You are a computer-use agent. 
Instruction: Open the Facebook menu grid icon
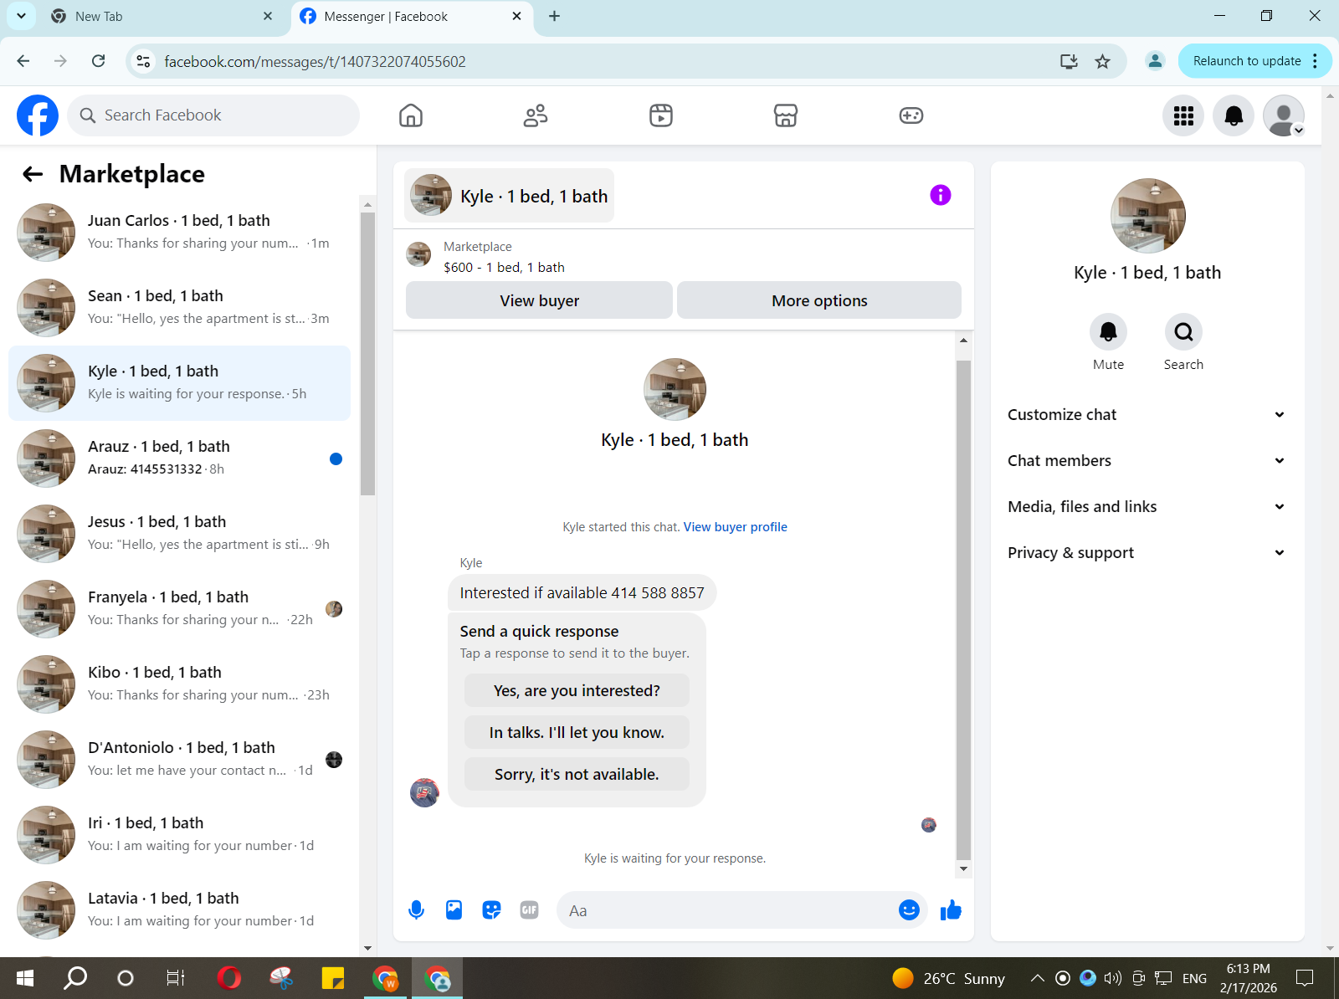[1183, 115]
